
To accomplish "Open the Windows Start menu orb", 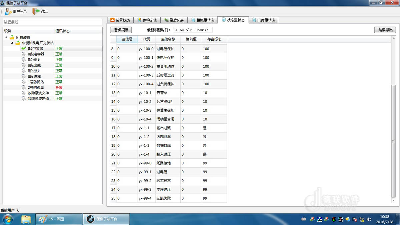I will pyautogui.click(x=7, y=219).
